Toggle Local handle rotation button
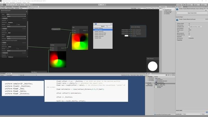208x117 pixels. (27, 5)
